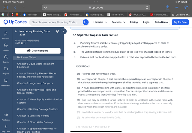Switch to the Google tab
Screen dimensions: 192x133
pyautogui.click(x=3, y=15)
